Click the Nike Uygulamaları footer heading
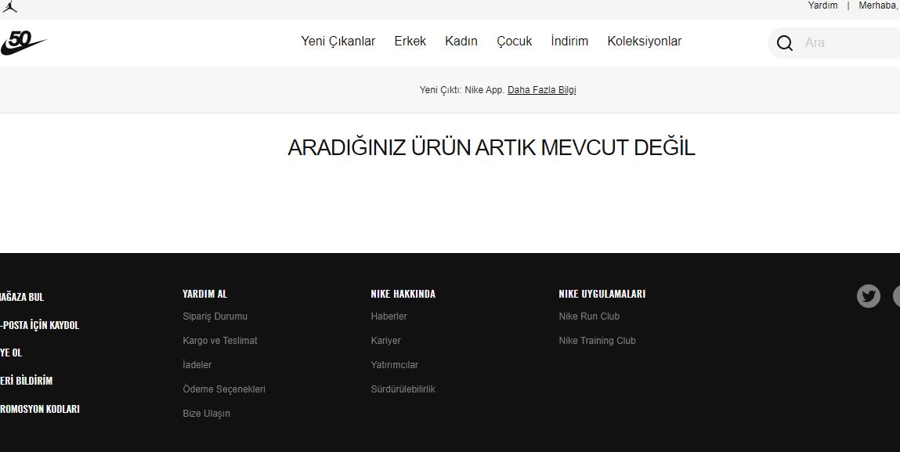 [602, 294]
